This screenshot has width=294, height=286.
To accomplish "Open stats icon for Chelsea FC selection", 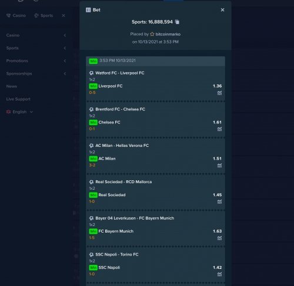I will tap(219, 129).
